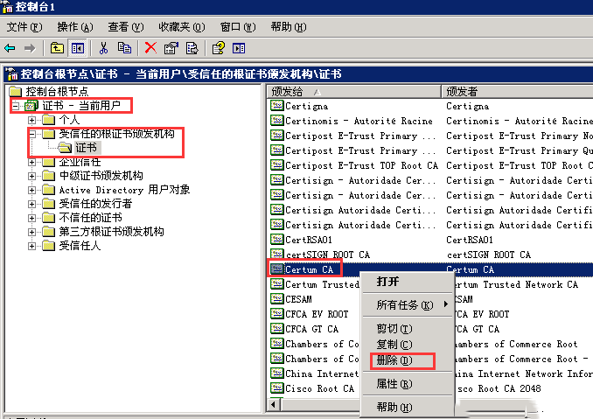Click the CFCA GT CA certificate icon

tap(277, 328)
